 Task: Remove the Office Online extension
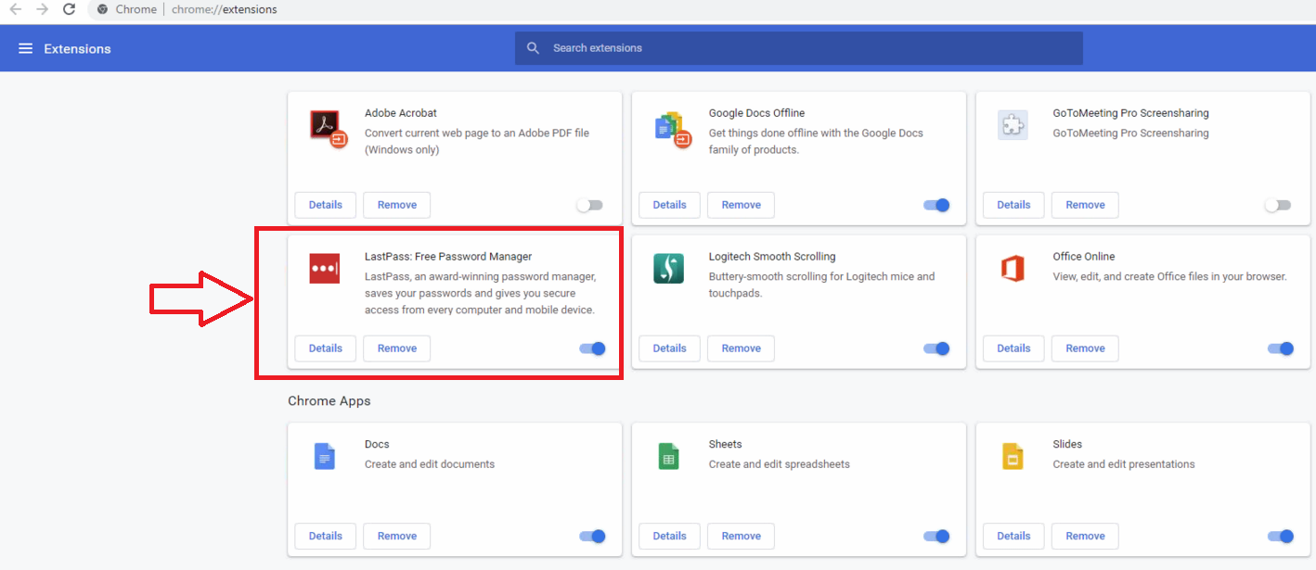(1085, 348)
